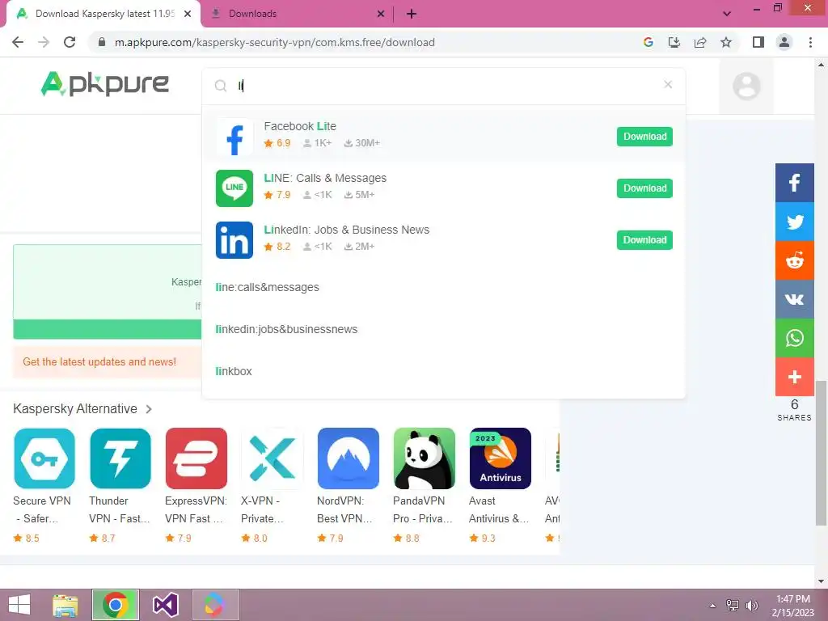Select LinkedIn: Jobs & Business News title

point(347,230)
